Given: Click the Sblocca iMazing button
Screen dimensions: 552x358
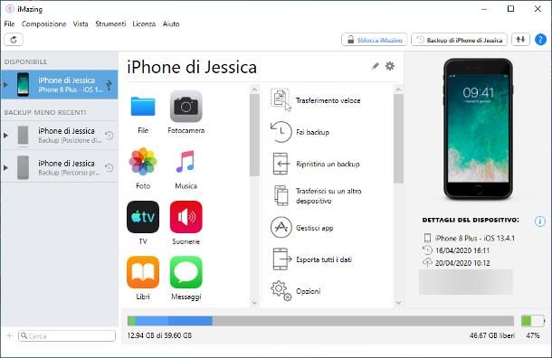Looking at the screenshot, I should point(375,40).
